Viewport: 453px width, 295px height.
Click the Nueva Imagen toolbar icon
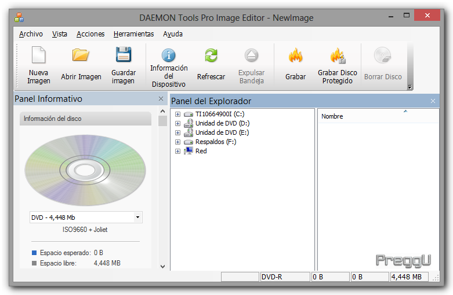click(38, 55)
